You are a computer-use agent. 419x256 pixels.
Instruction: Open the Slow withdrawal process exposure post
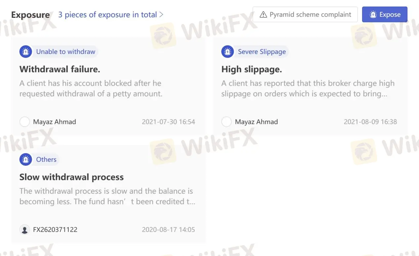(x=71, y=177)
